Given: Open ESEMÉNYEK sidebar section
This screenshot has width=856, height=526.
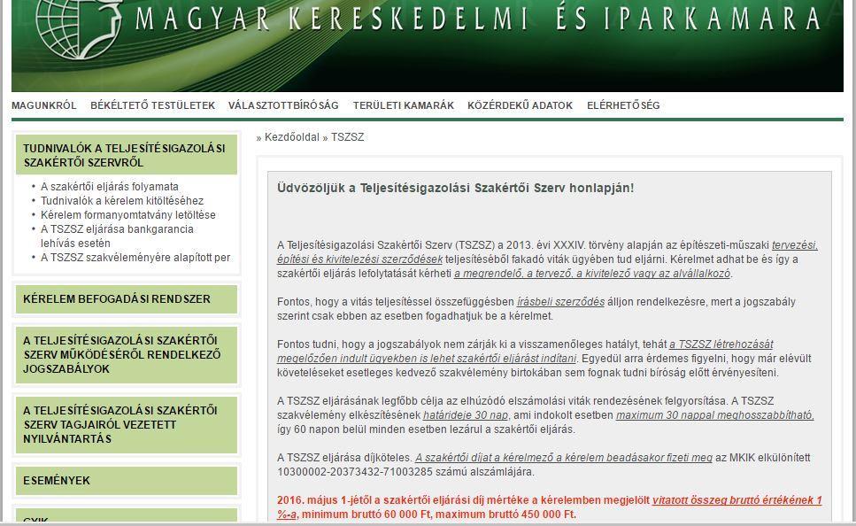Looking at the screenshot, I should [x=127, y=481].
